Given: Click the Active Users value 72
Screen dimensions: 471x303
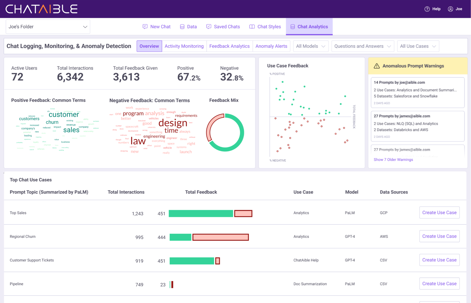Looking at the screenshot, I should click(x=17, y=77).
